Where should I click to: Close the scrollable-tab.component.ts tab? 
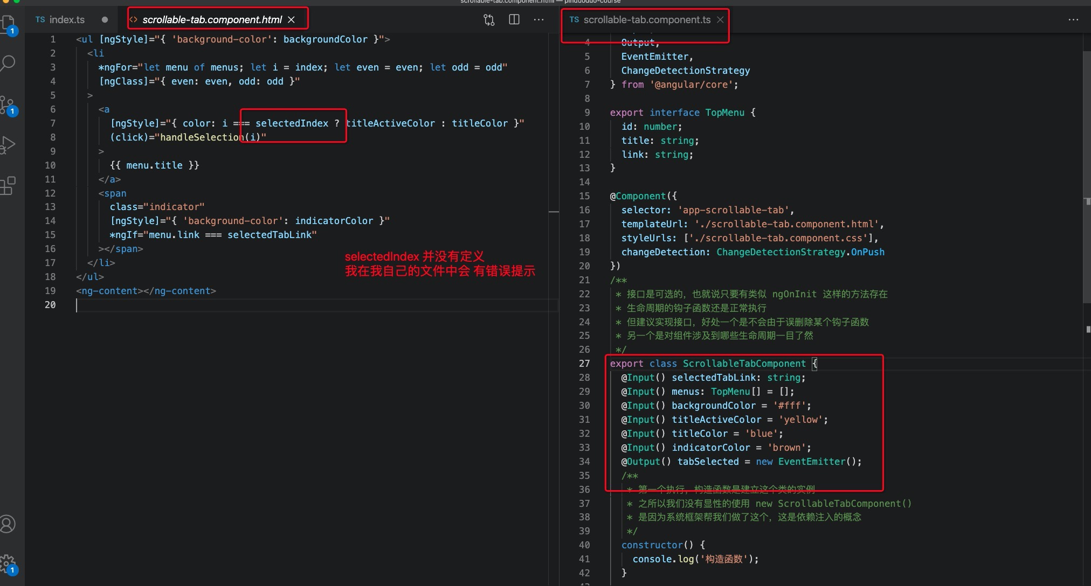point(720,20)
